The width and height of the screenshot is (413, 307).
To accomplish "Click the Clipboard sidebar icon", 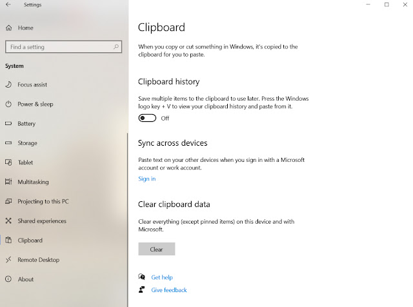I will (8, 240).
